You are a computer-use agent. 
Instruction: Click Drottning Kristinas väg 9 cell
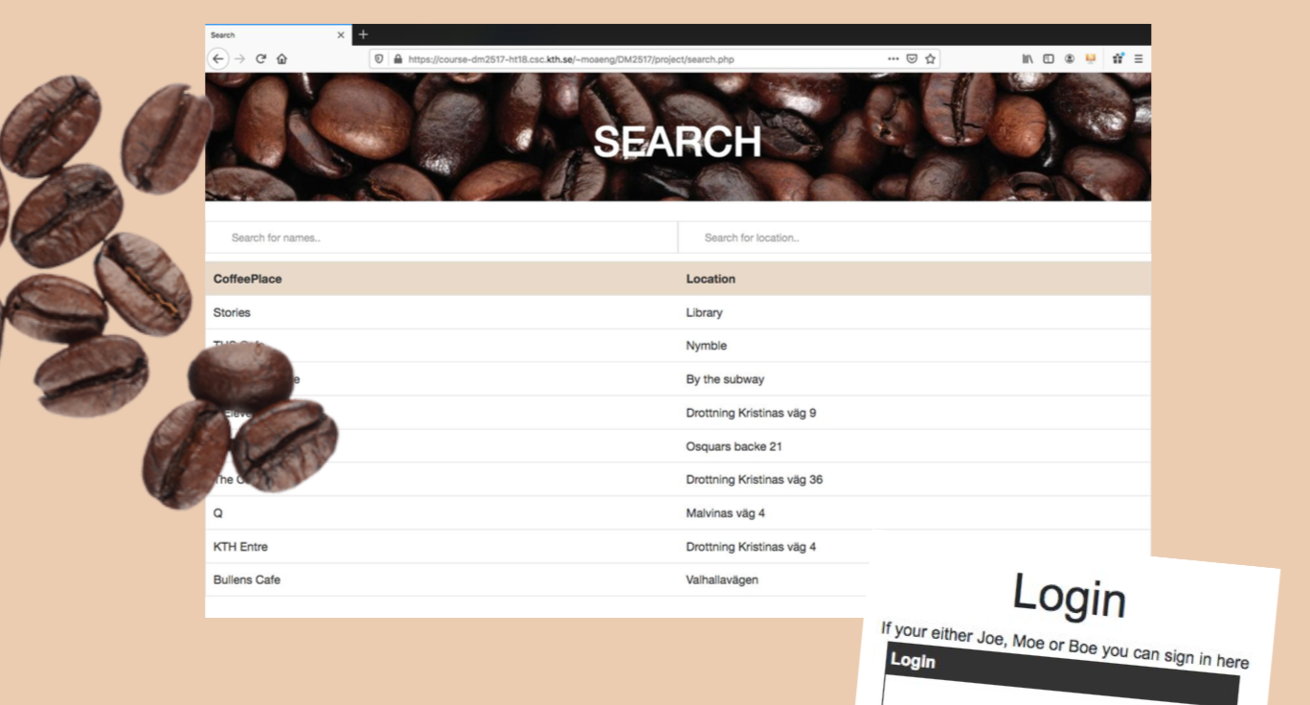tap(751, 413)
